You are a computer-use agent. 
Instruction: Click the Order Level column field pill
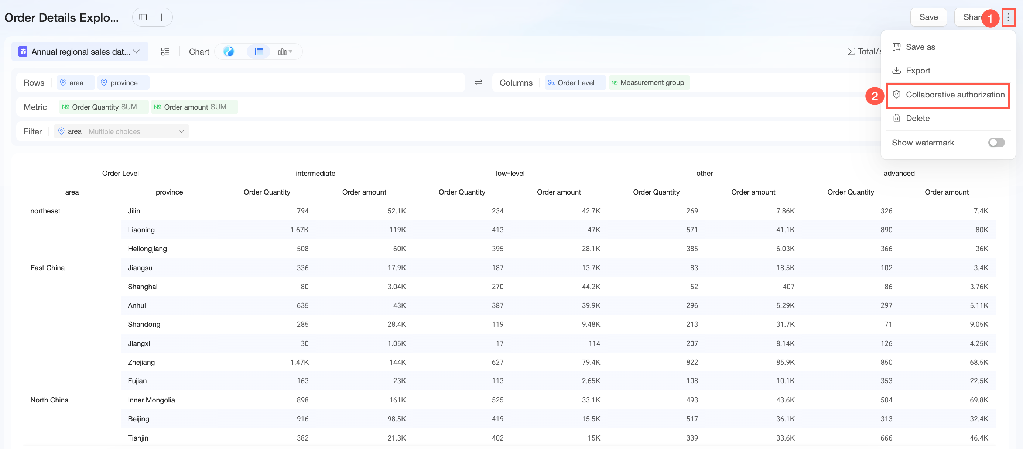tap(575, 83)
